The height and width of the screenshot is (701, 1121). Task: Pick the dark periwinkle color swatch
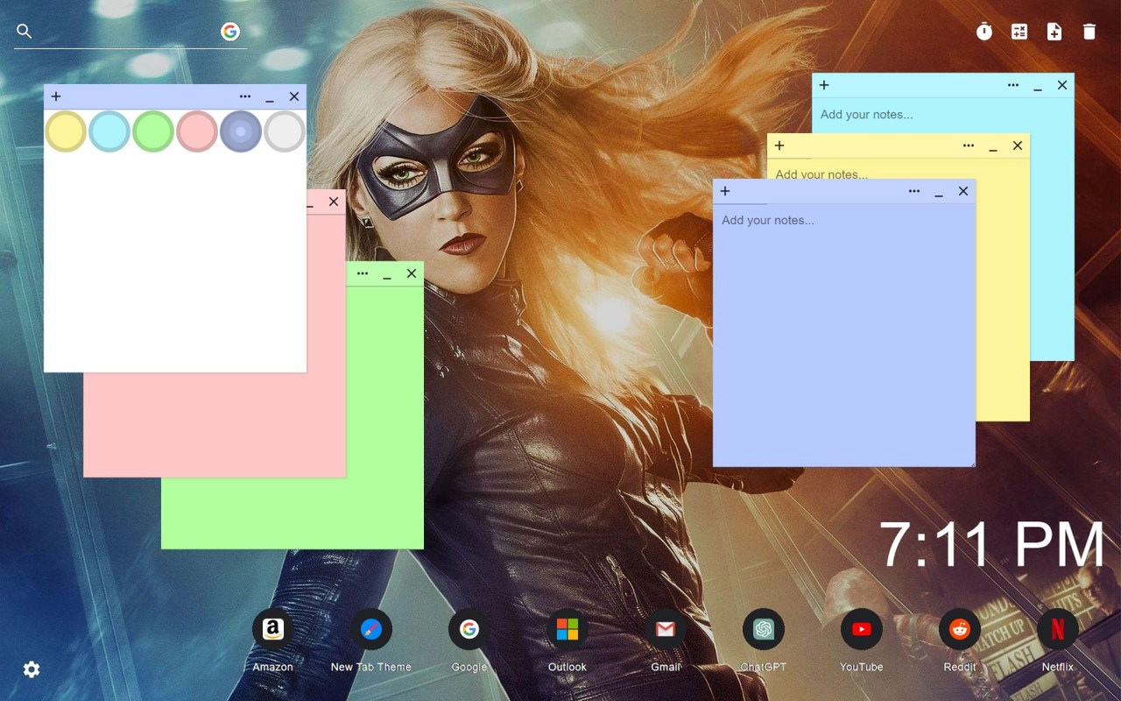[x=241, y=131]
